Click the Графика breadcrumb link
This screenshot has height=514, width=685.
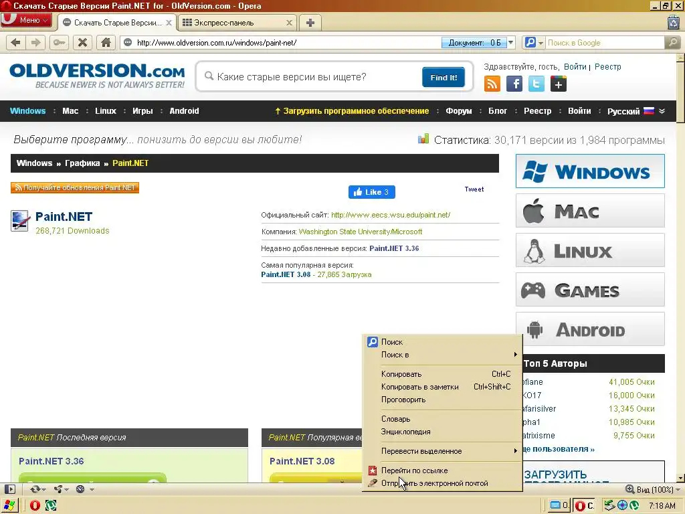(82, 163)
